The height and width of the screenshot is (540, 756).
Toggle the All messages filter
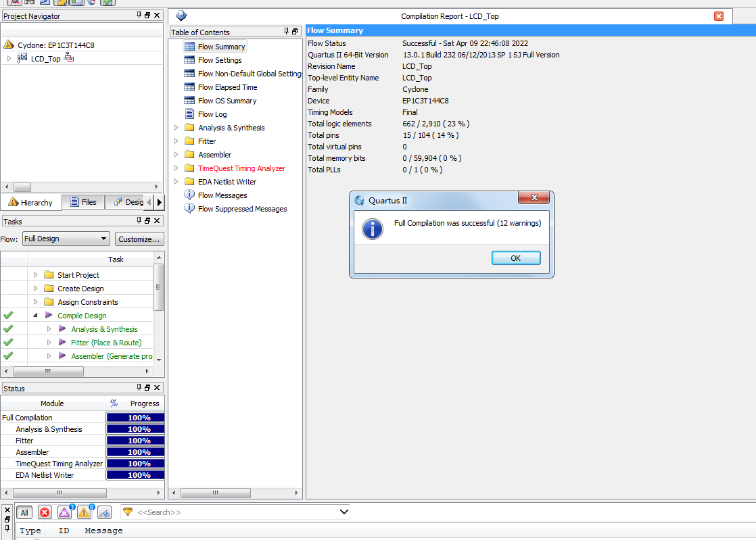(24, 513)
